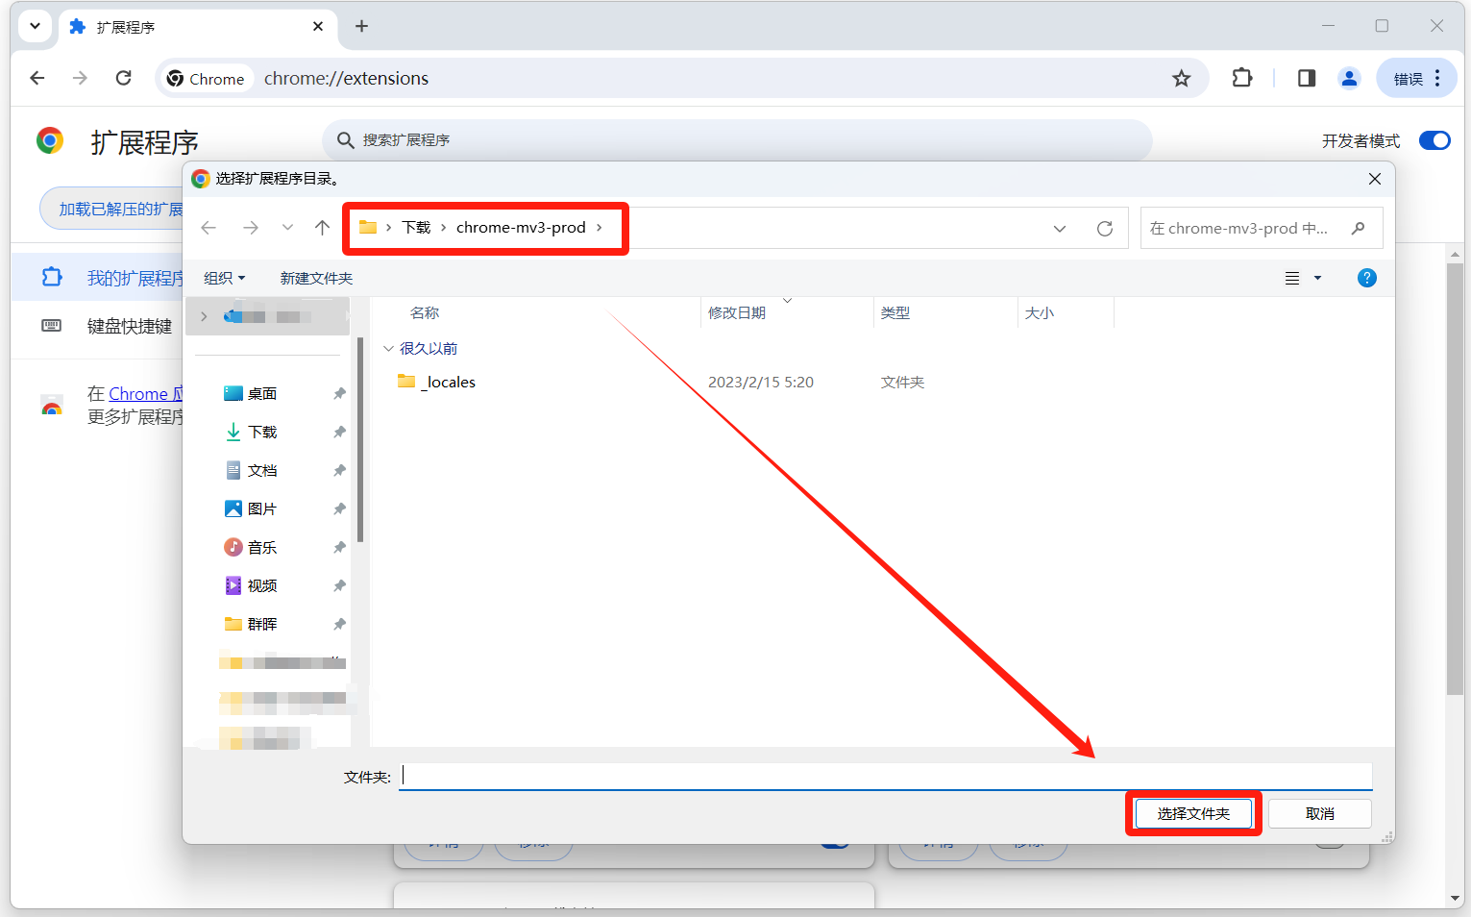This screenshot has width=1471, height=917.
Task: Click the user profile avatar icon
Action: pos(1349,79)
